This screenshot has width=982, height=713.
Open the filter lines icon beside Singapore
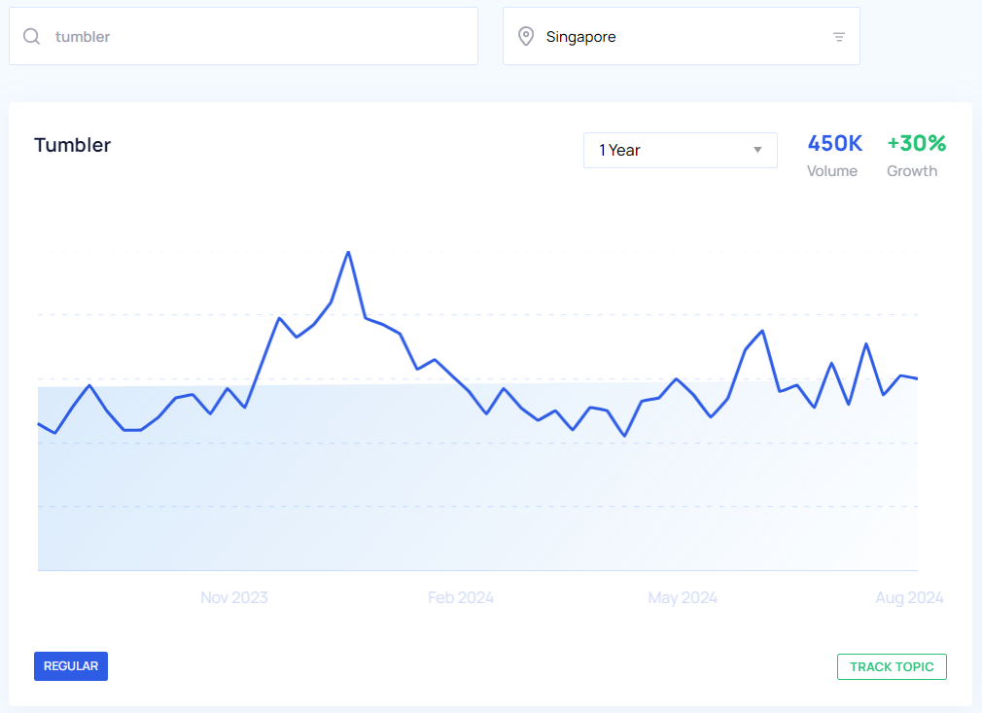[x=838, y=37]
